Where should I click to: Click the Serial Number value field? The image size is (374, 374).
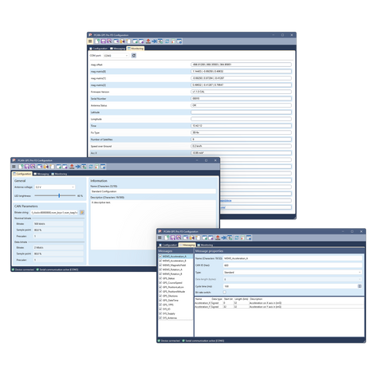(241, 99)
